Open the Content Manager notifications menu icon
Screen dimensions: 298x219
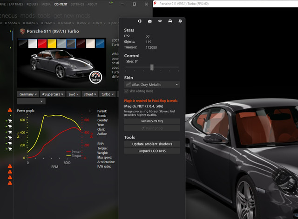(x=110, y=4)
